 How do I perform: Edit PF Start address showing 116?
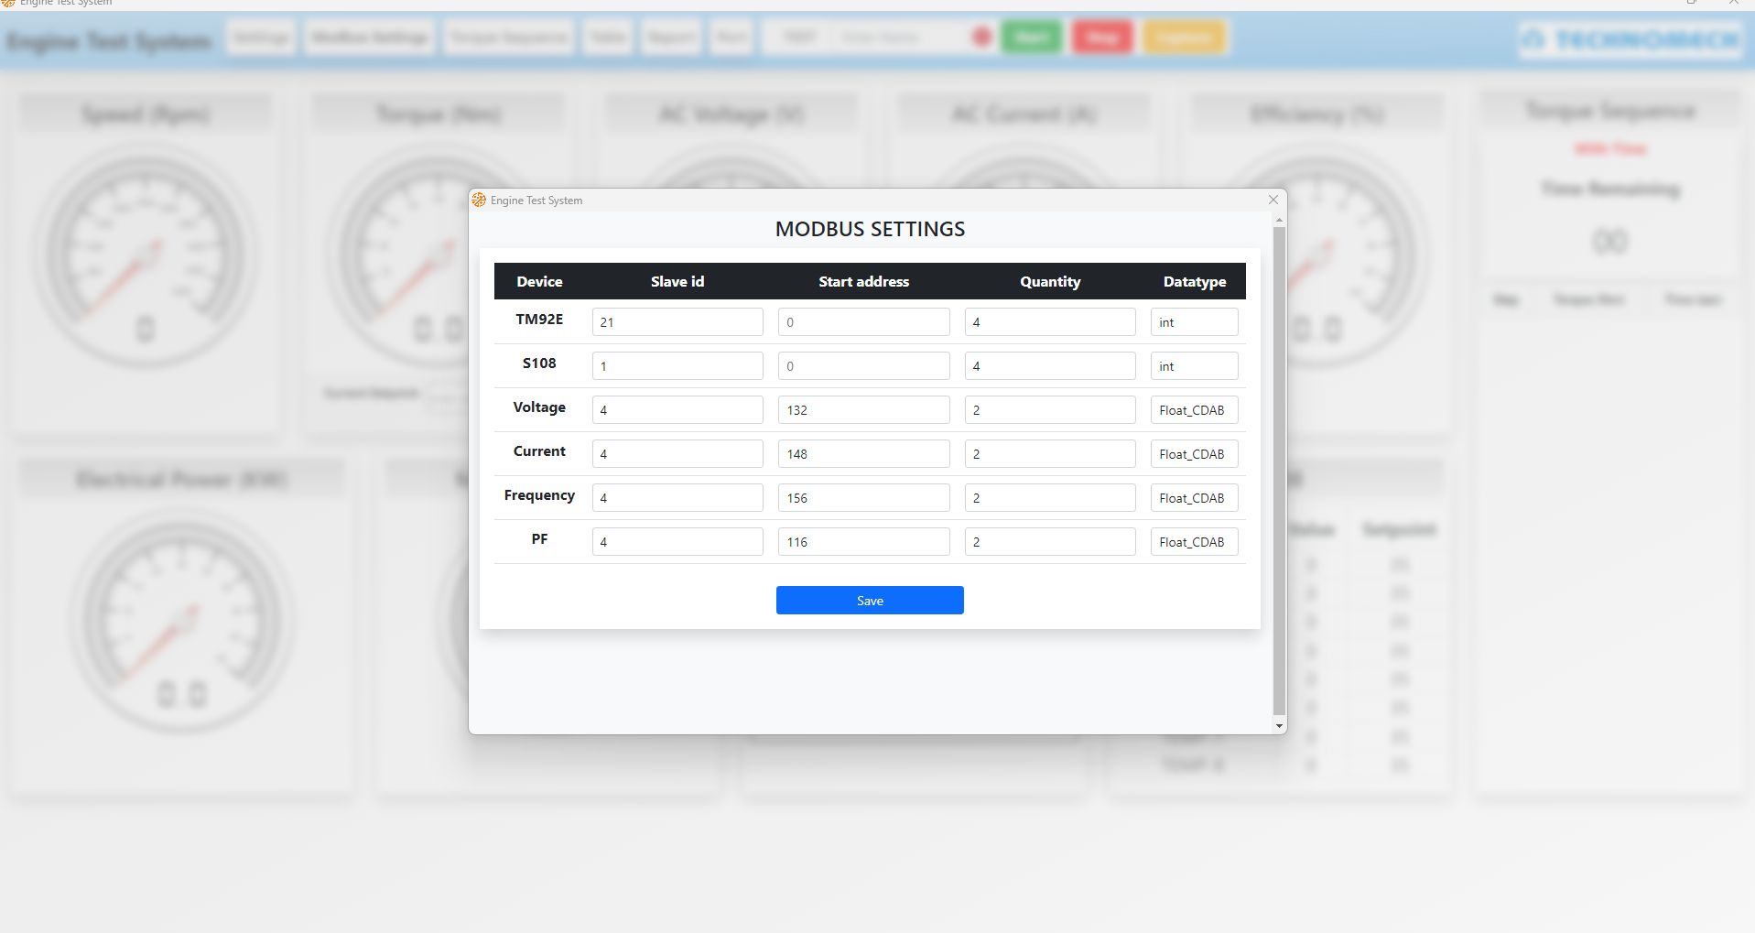pyautogui.click(x=863, y=541)
